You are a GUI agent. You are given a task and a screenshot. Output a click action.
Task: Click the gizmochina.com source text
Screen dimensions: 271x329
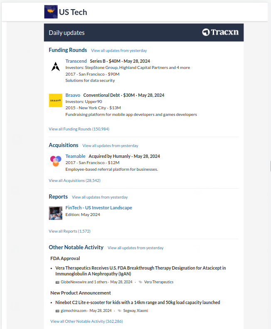click(74, 311)
